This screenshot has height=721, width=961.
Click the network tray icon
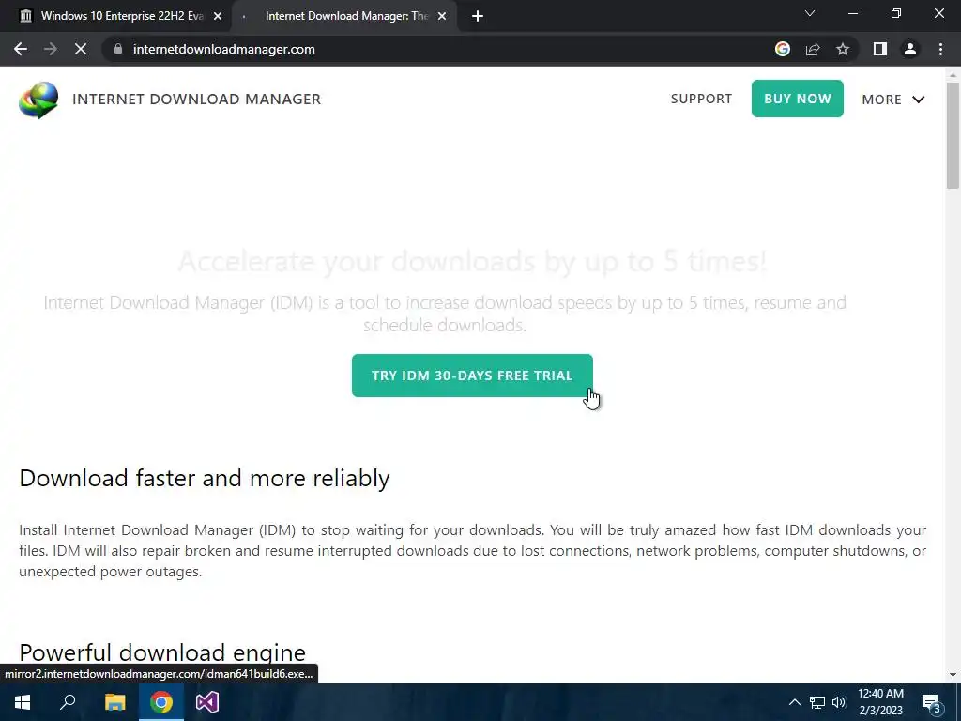point(817,702)
